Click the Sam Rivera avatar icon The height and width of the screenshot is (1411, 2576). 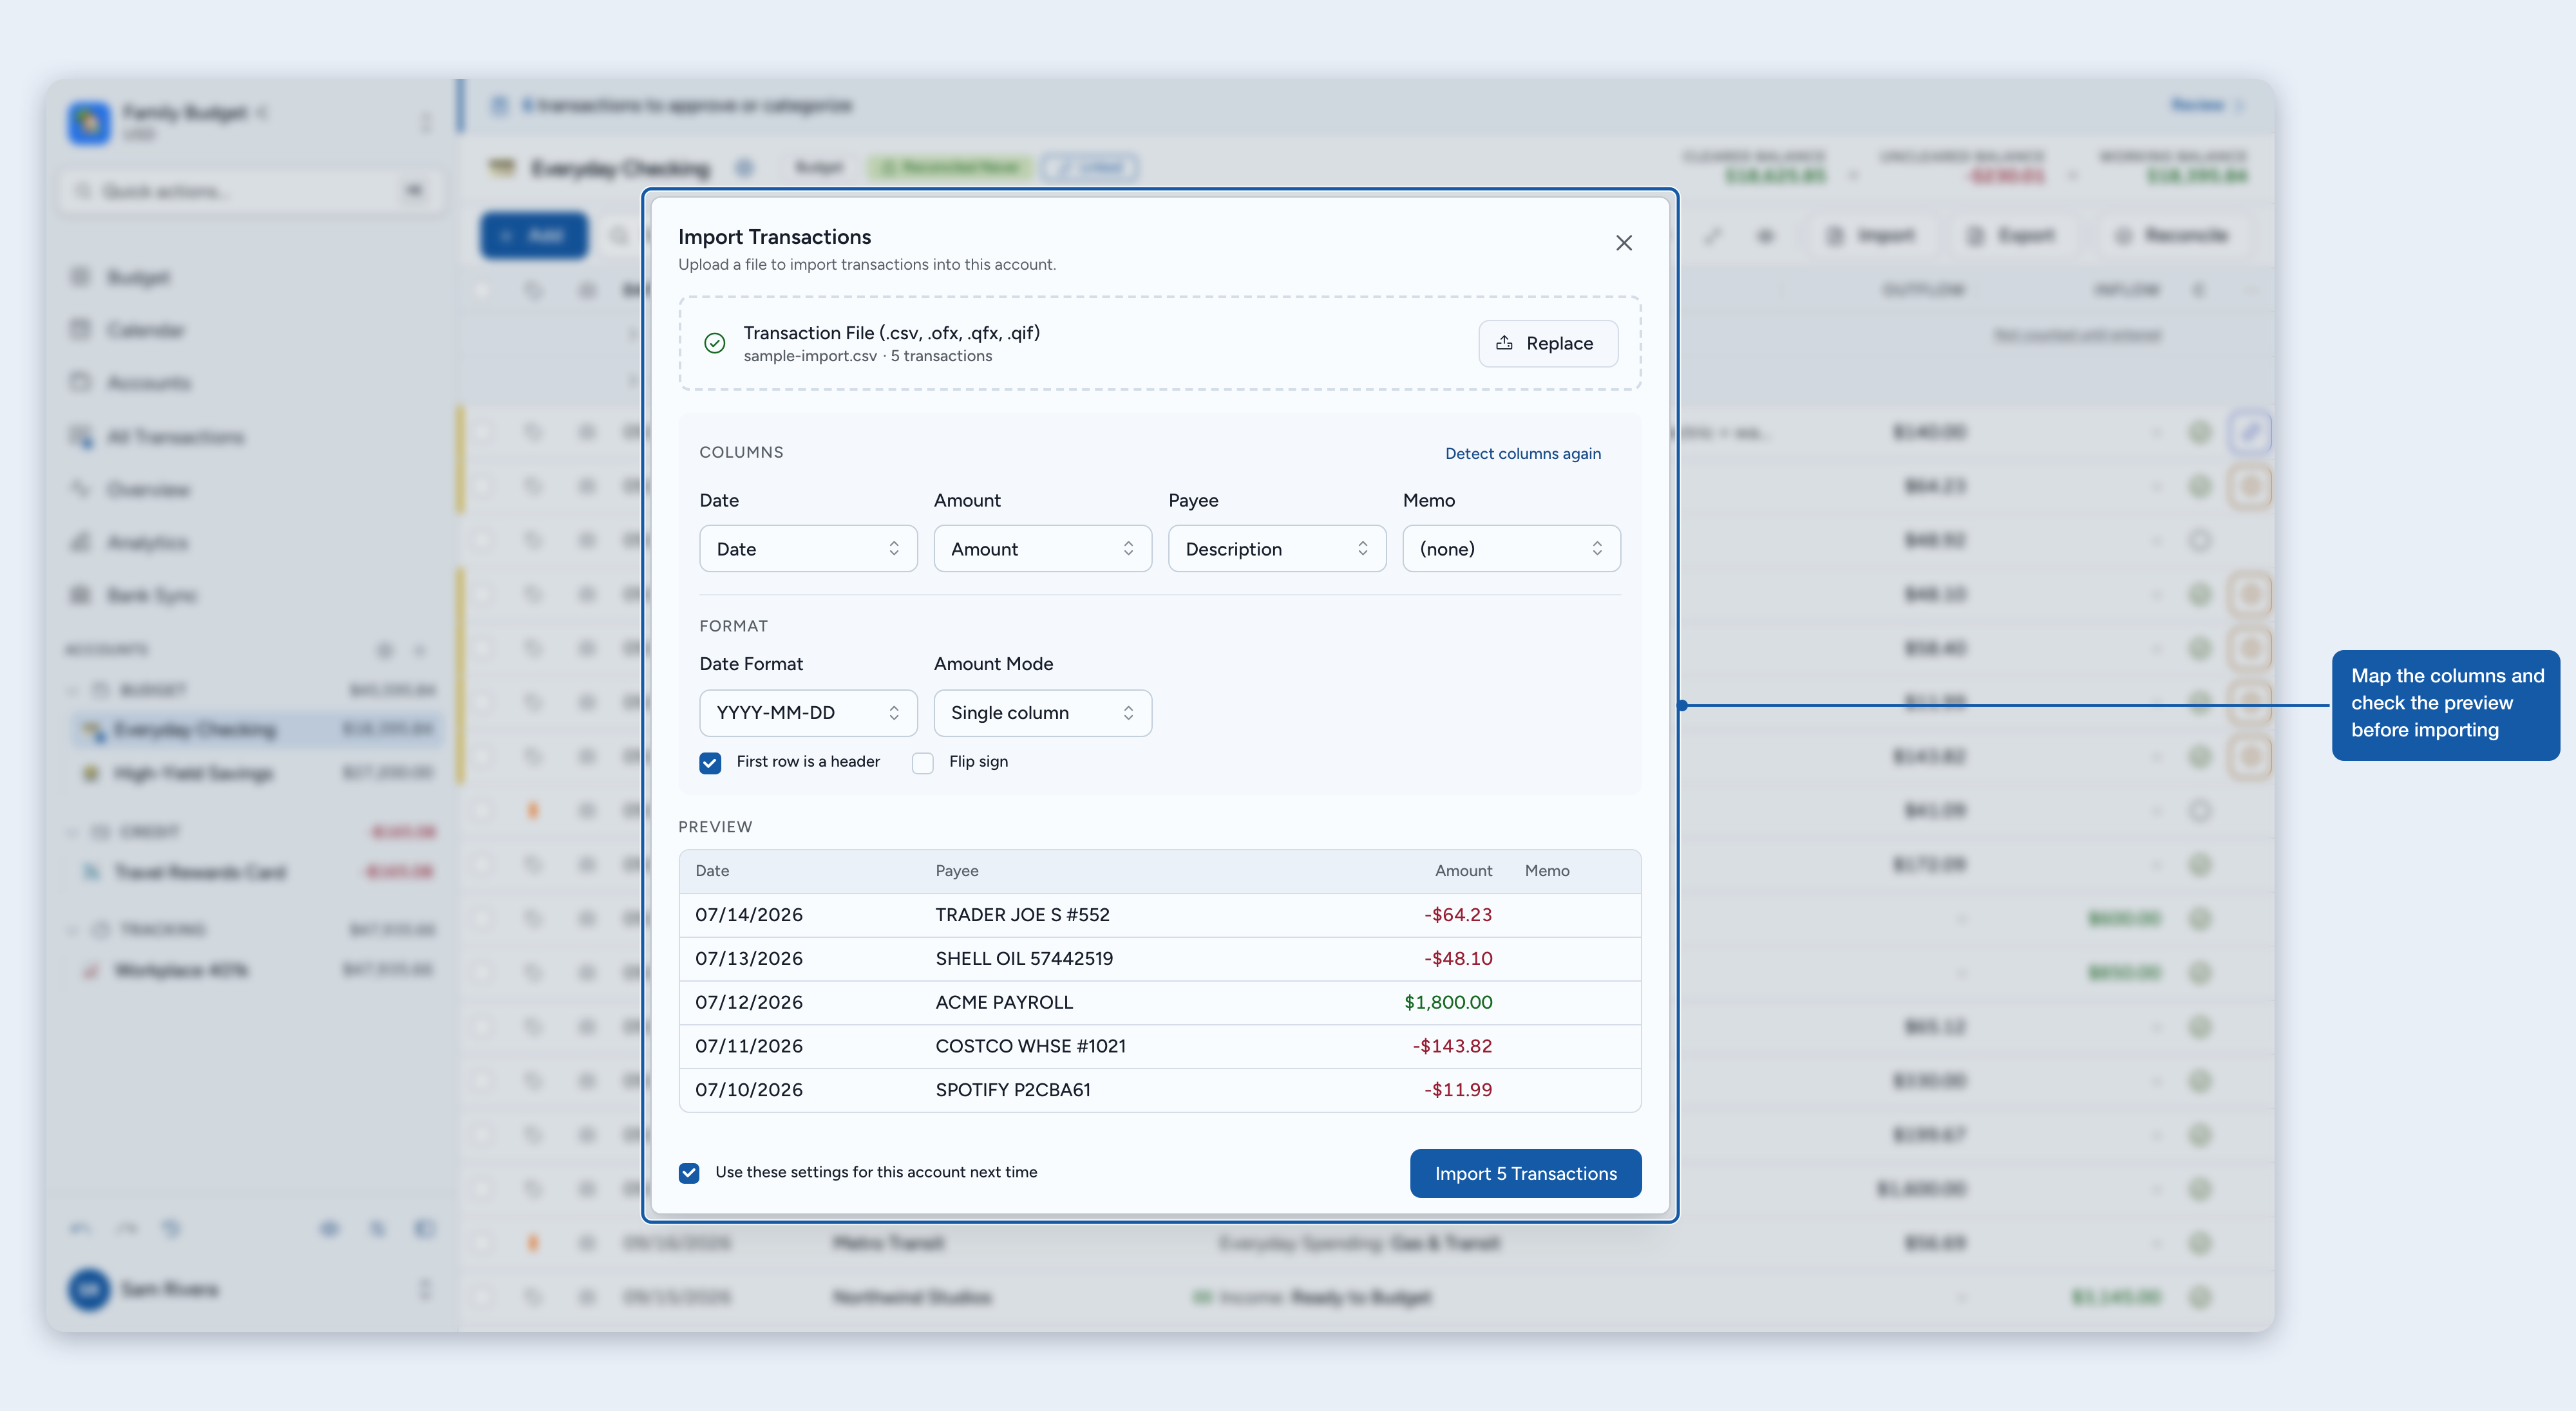click(x=89, y=1289)
